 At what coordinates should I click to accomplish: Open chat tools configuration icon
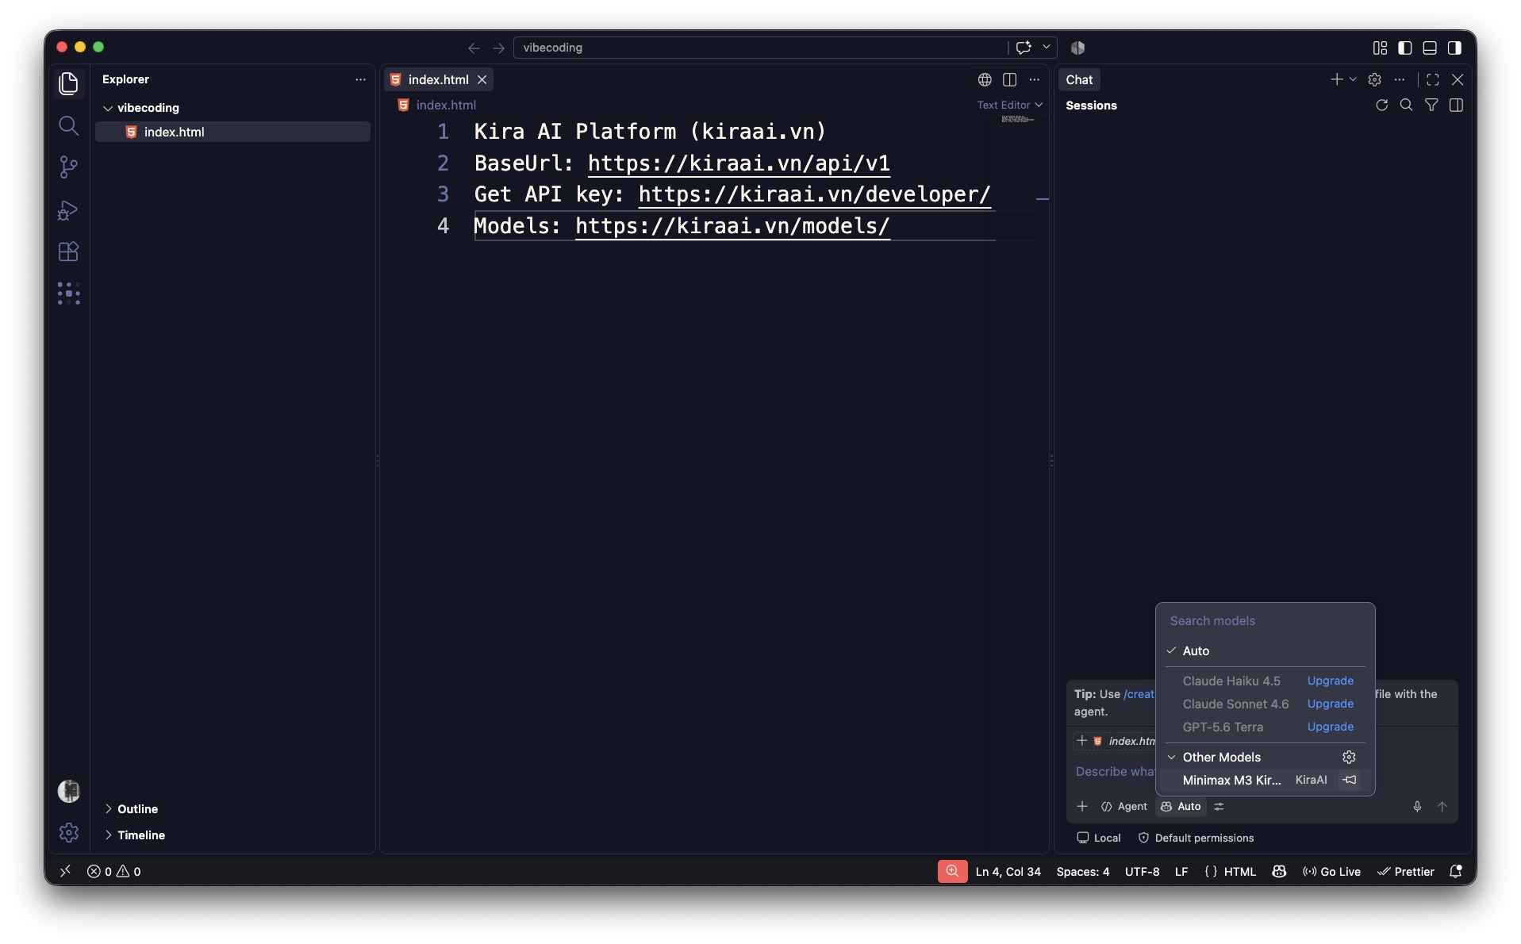pos(1219,807)
